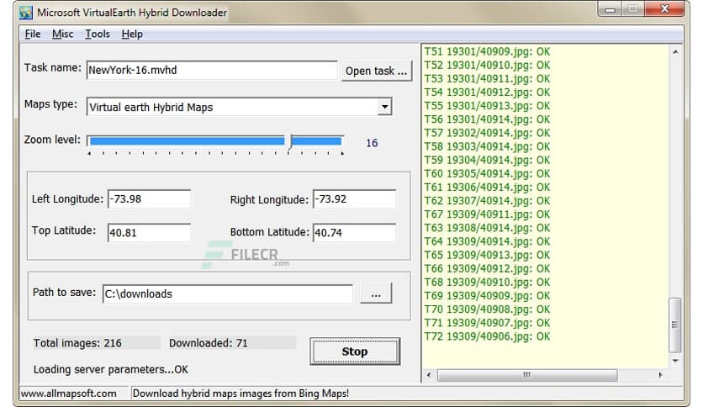This screenshot has width=703, height=407.
Task: Select log line T63 19308/40914.jpg
Action: point(487,228)
